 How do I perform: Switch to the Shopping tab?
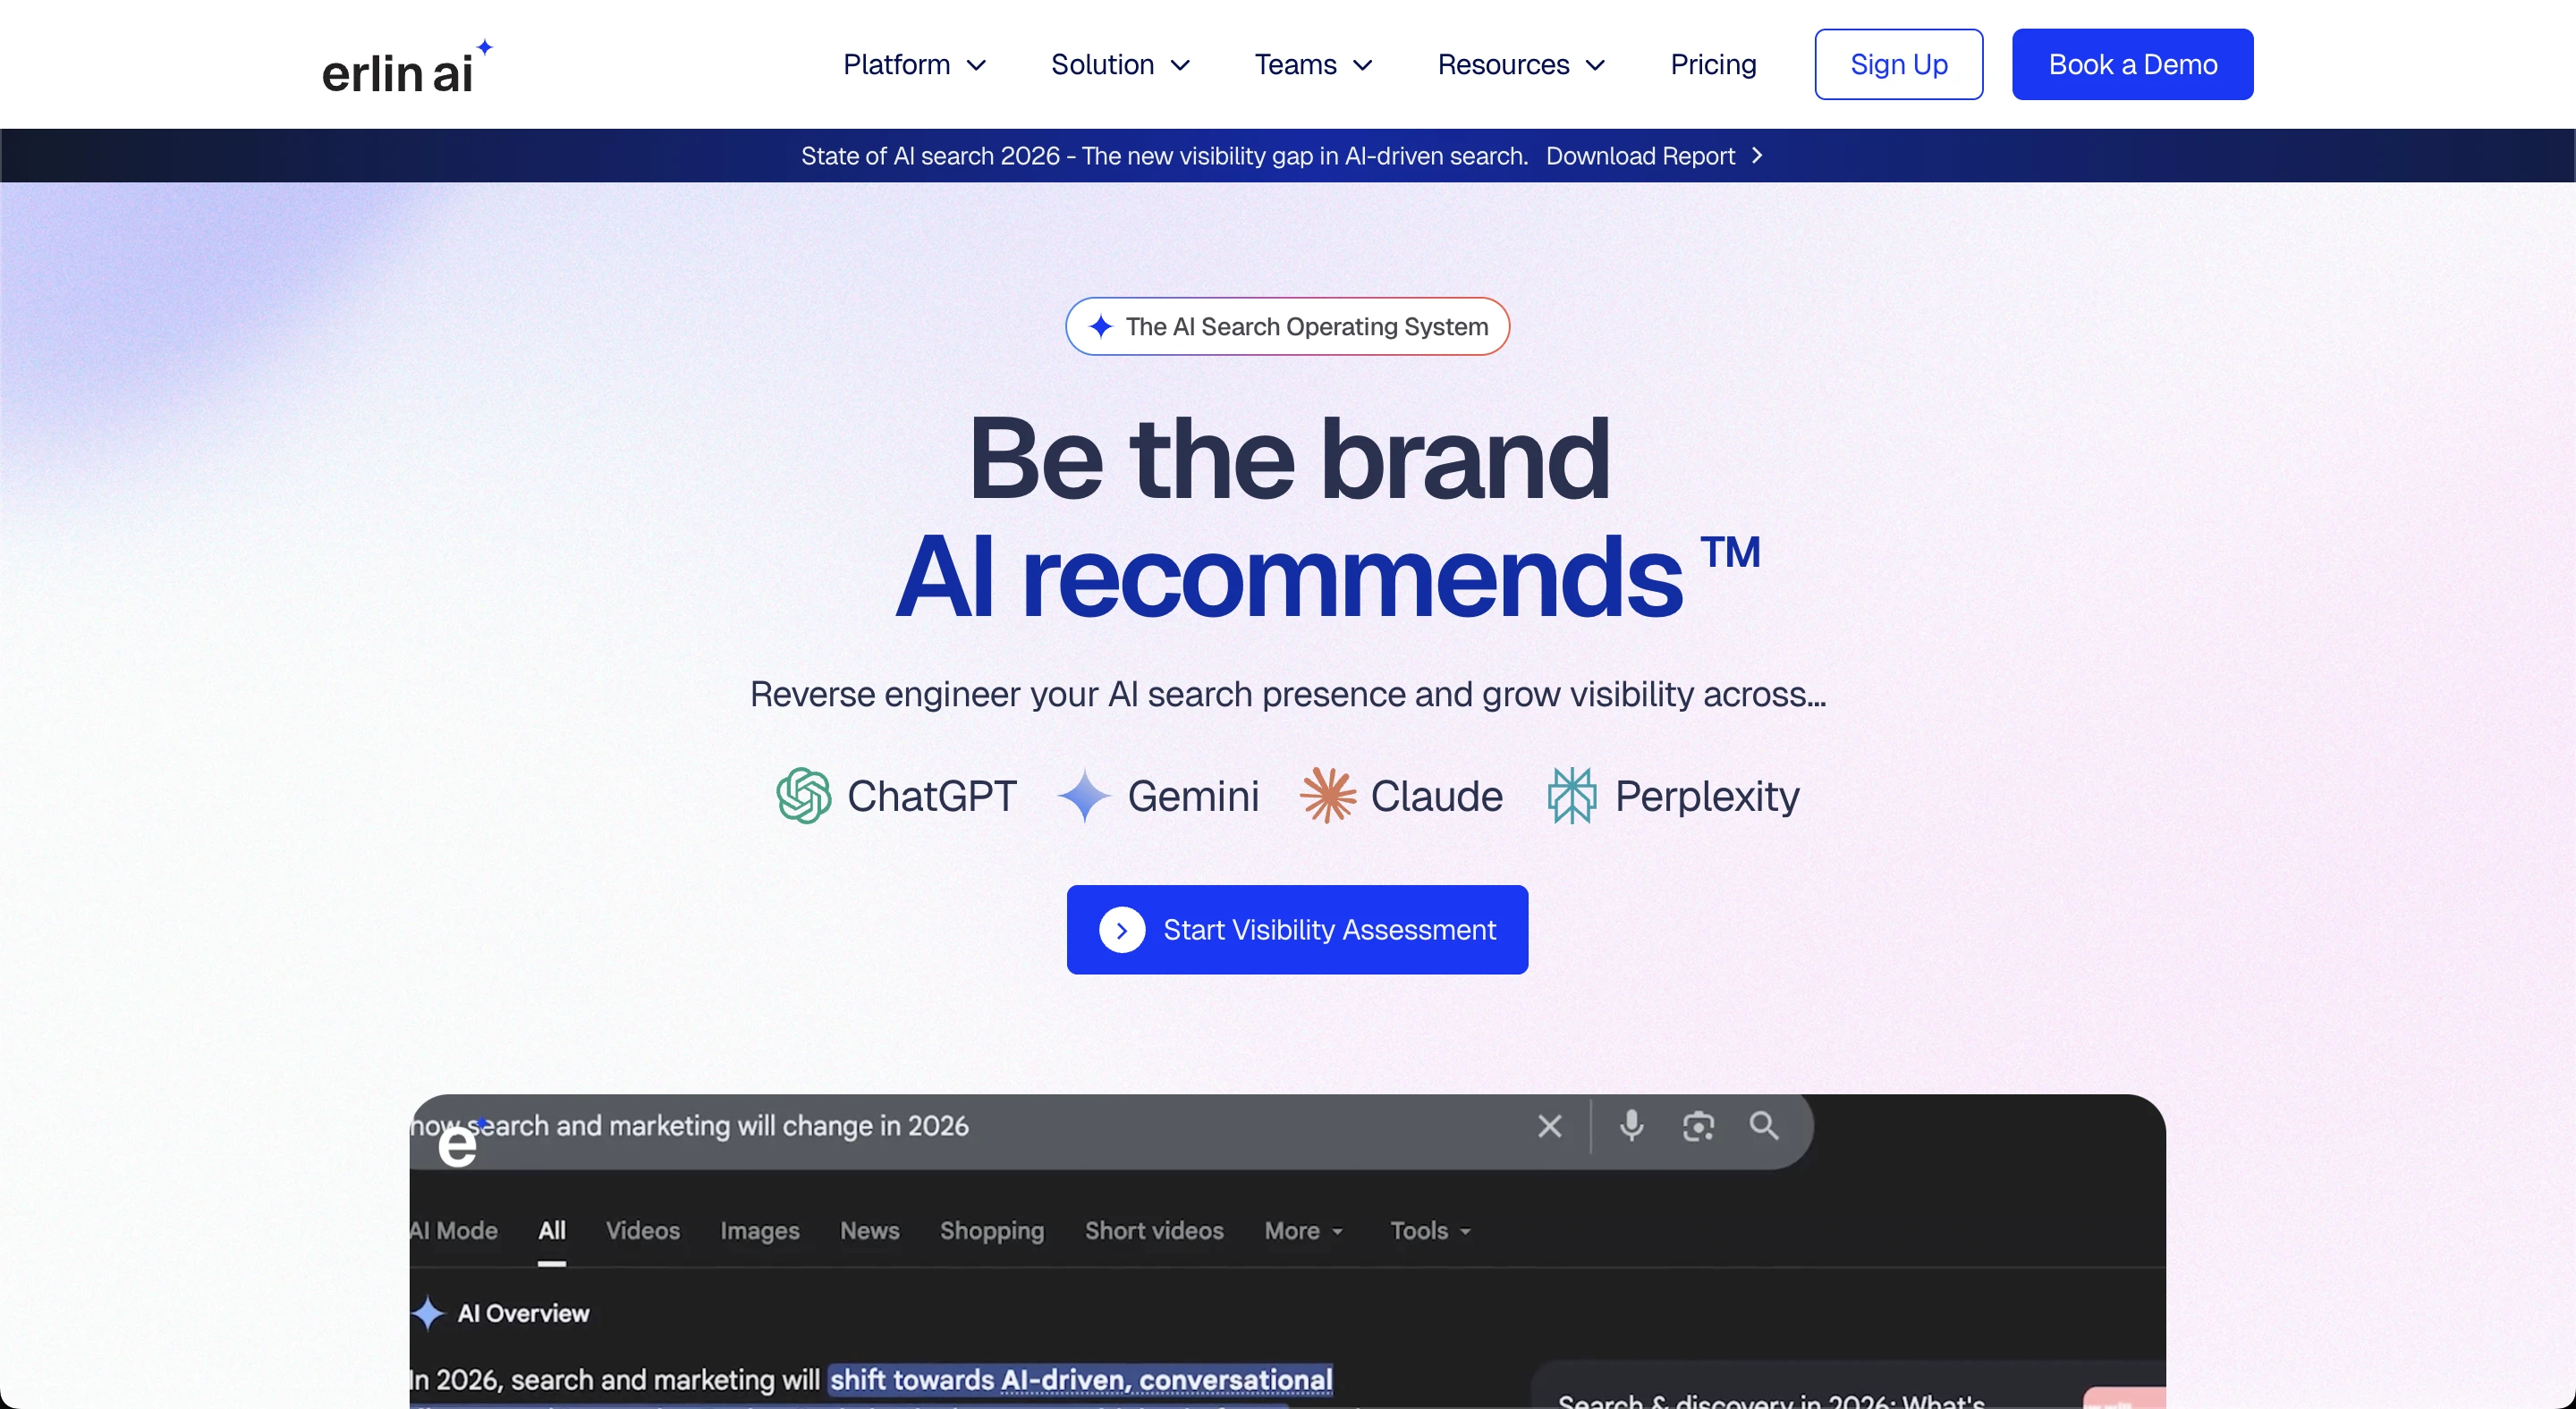coord(991,1231)
